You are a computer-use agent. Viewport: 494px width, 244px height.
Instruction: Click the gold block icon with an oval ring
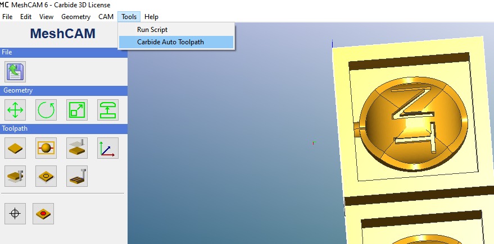[x=46, y=176]
